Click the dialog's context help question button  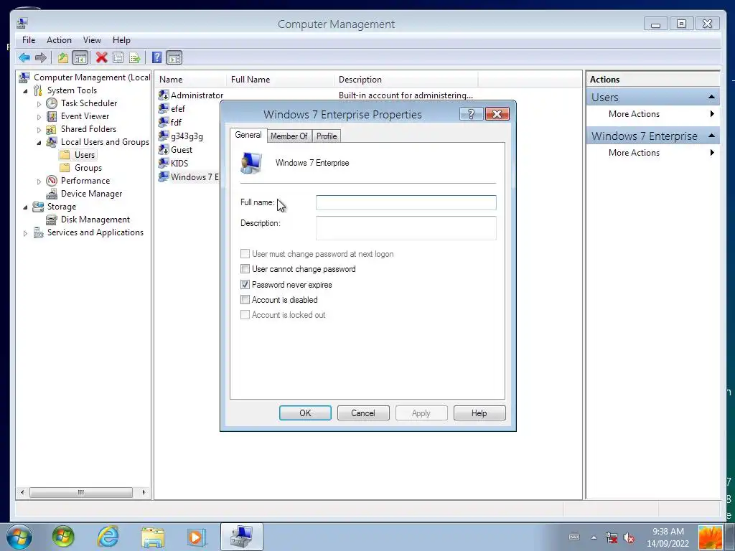pyautogui.click(x=471, y=114)
